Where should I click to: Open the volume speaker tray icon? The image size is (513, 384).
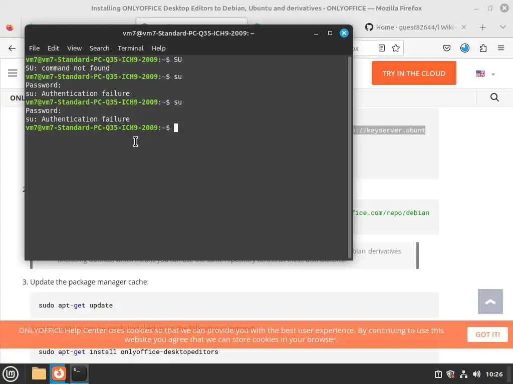[476, 374]
